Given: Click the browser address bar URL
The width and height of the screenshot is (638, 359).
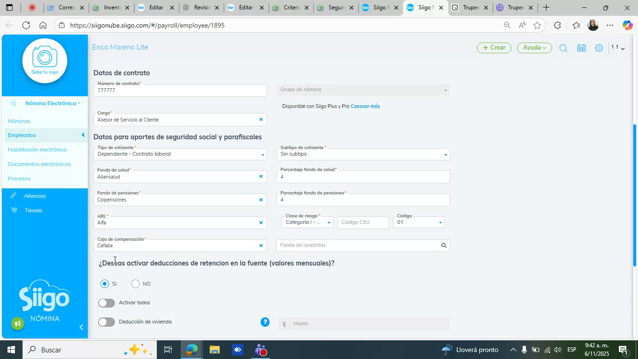Looking at the screenshot, I should [147, 25].
